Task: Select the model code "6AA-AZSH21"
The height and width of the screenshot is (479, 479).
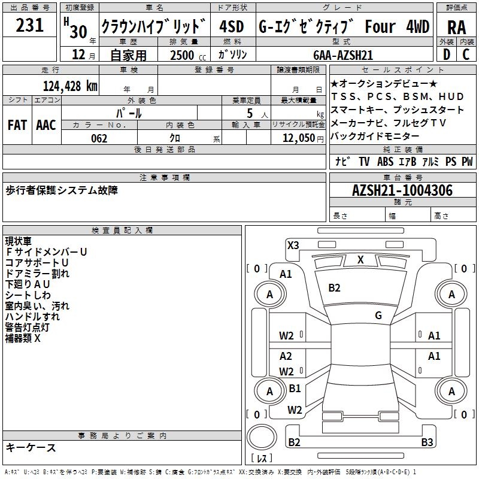Action: [343, 55]
